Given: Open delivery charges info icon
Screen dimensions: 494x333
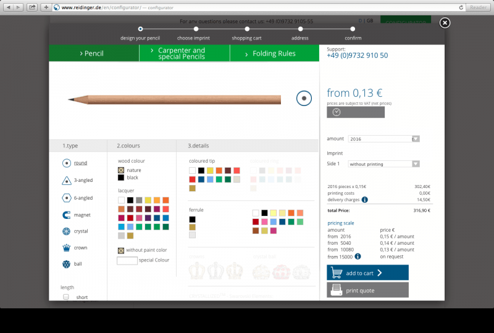Looking at the screenshot, I should [364, 200].
